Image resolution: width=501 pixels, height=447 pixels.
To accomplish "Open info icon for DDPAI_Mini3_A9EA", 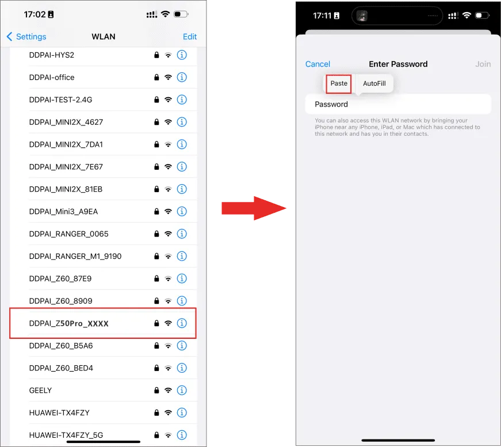I will (182, 211).
